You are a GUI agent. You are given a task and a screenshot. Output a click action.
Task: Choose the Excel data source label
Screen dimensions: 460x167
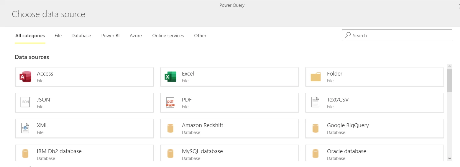pos(188,74)
